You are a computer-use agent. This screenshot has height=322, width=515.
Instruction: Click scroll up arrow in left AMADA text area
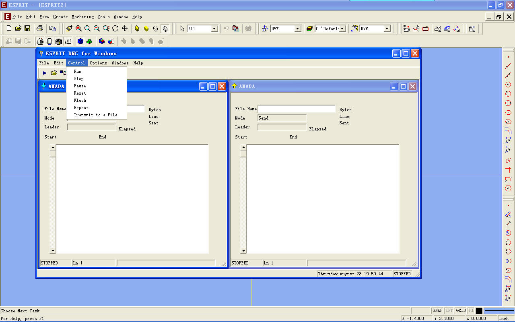coord(53,148)
